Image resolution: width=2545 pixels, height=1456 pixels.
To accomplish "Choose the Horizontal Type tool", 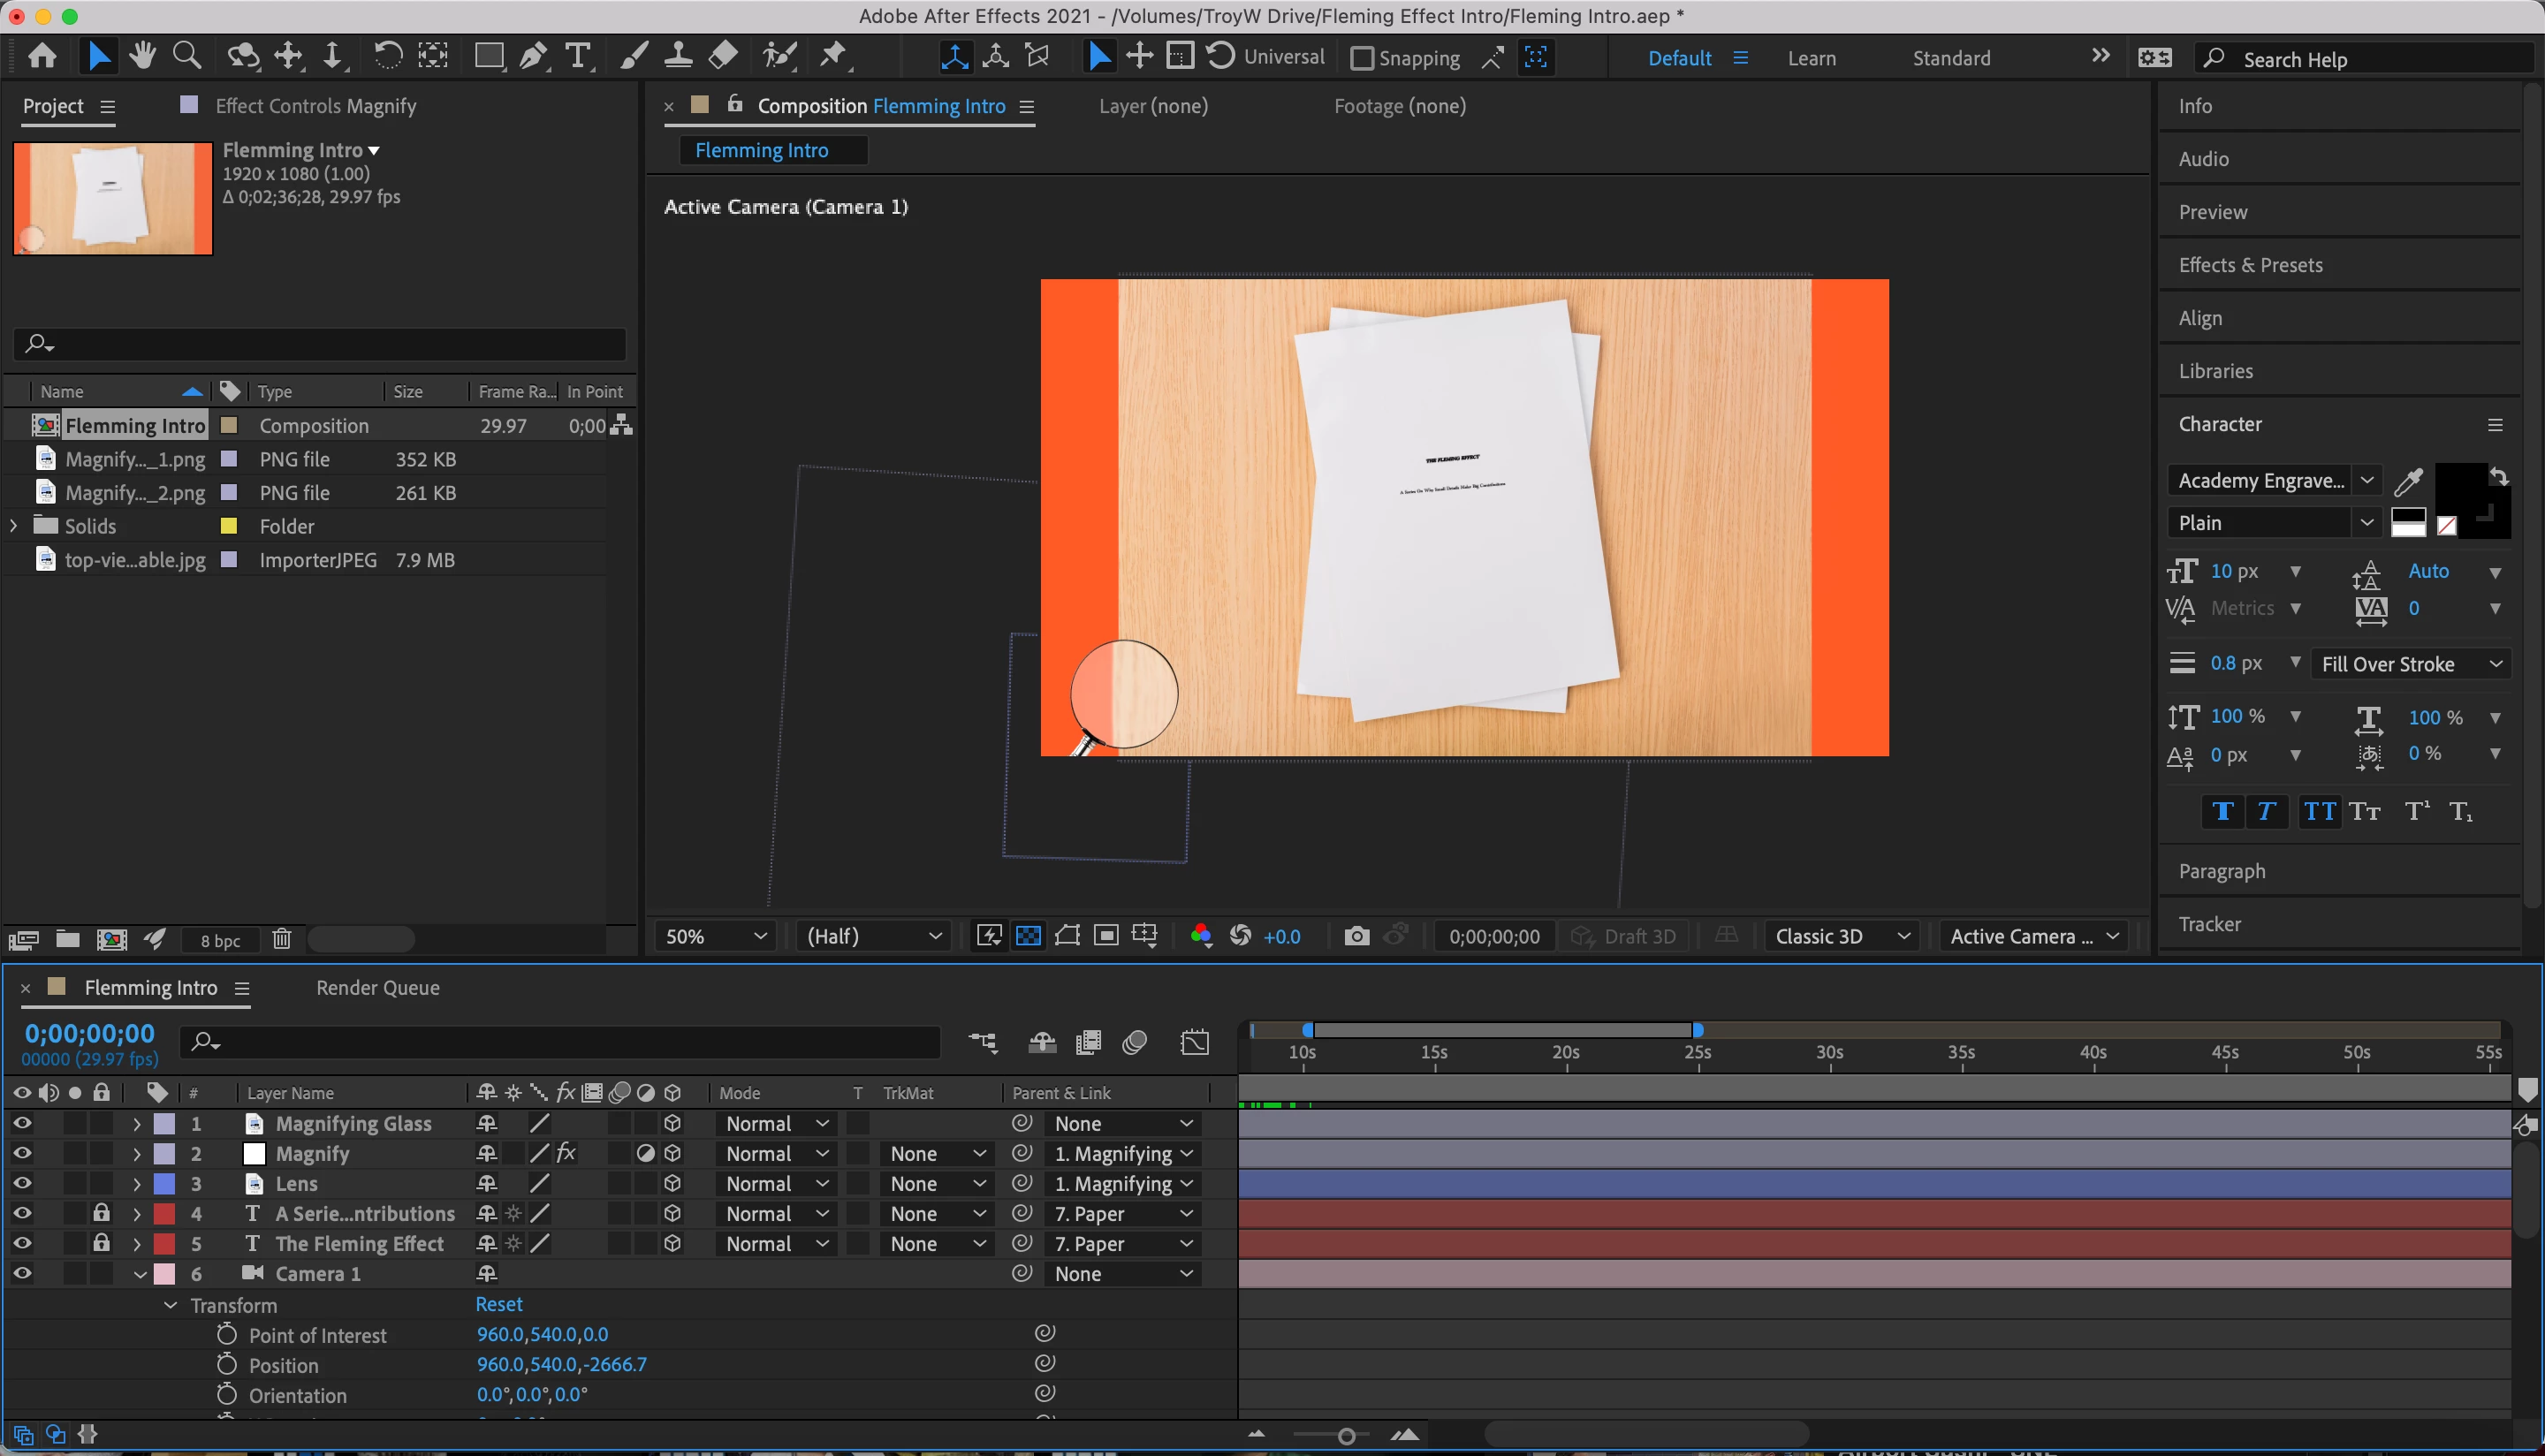I will 578,56.
